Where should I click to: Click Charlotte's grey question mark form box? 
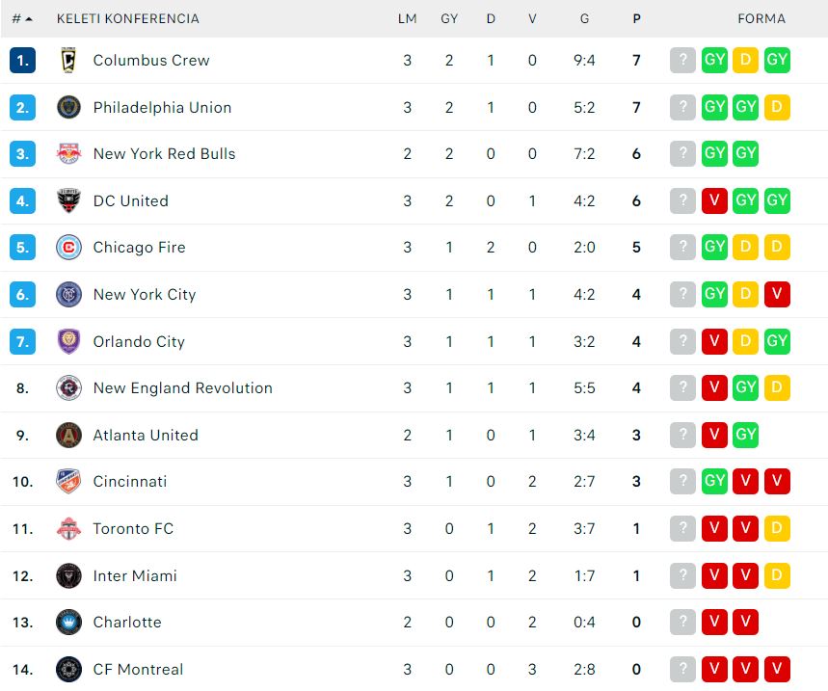[682, 622]
